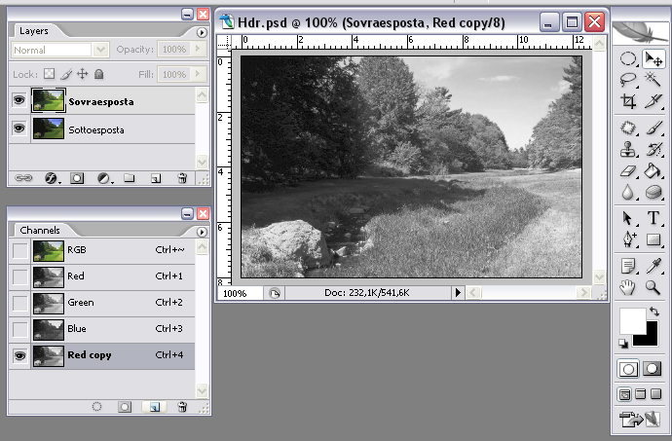The image size is (672, 441).
Task: Select the Magic Wand tool
Action: [x=653, y=80]
